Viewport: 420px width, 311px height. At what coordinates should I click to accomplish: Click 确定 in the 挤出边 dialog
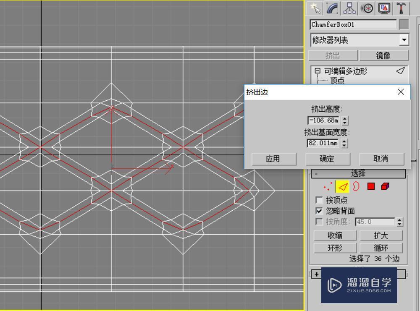(x=328, y=159)
